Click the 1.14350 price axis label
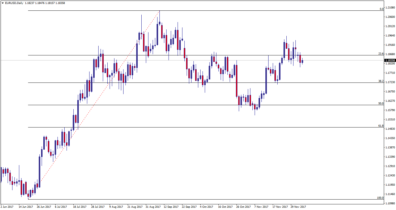 click(x=390, y=138)
